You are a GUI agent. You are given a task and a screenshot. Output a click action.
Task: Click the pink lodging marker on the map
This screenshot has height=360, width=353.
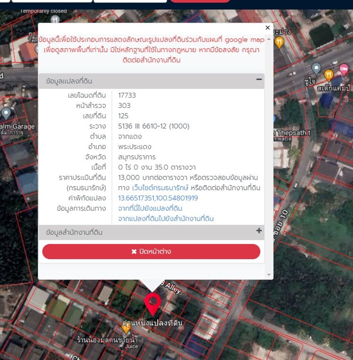[x=344, y=69]
